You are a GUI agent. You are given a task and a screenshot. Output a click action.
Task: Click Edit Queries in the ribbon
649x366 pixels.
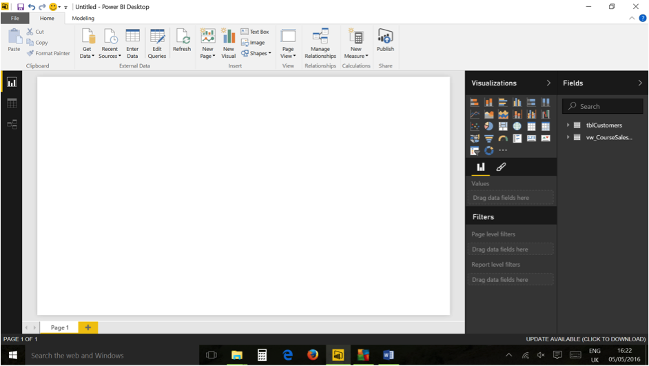(x=157, y=44)
